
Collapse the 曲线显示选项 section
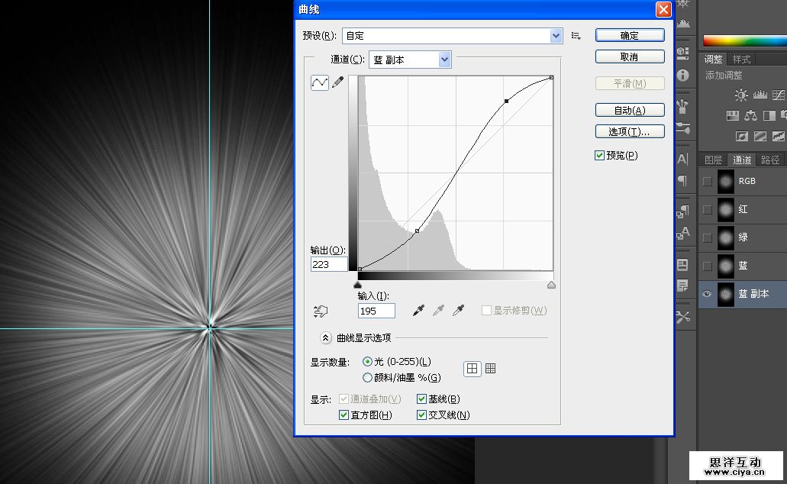point(325,337)
